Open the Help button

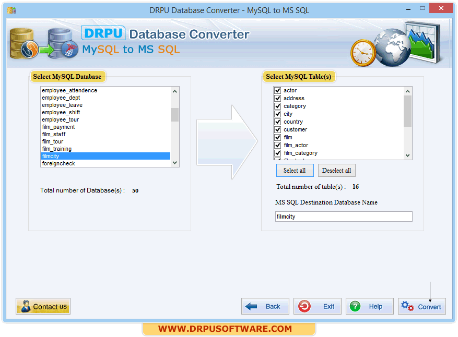tap(370, 306)
